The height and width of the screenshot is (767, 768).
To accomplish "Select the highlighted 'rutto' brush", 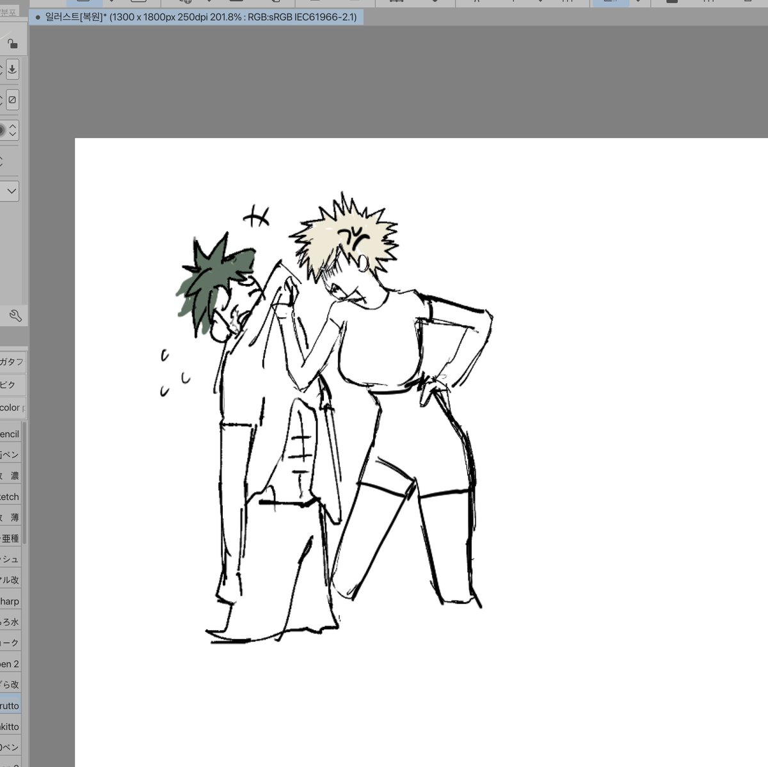I will point(10,706).
